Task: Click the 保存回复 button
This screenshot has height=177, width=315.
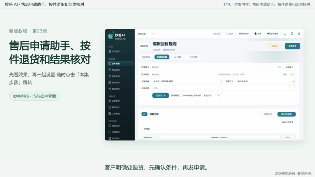Action: click(292, 46)
